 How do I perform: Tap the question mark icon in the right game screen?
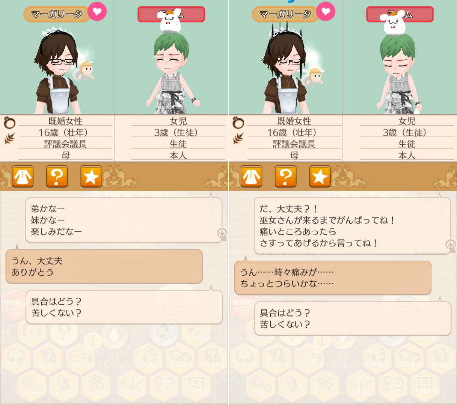pos(286,176)
